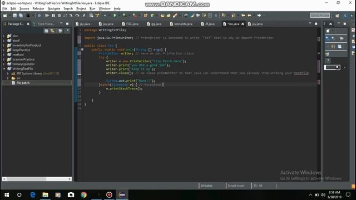
Task: Click the Save toolbar icon
Action: 15,16
